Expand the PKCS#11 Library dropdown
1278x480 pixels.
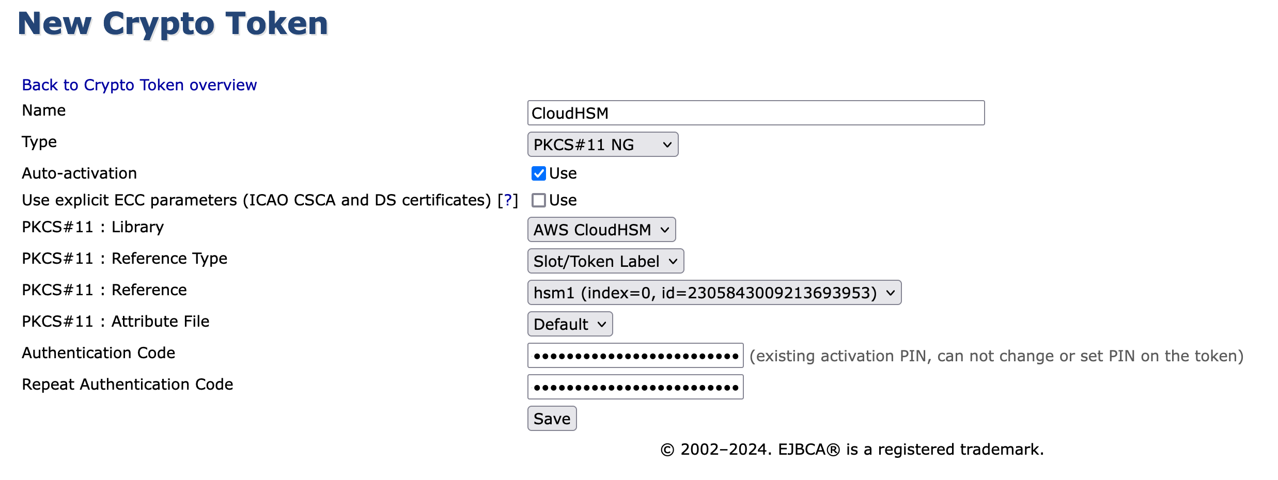(x=601, y=230)
